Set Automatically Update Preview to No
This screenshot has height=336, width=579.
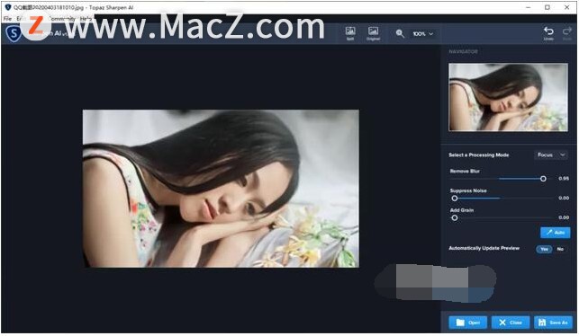(560, 249)
